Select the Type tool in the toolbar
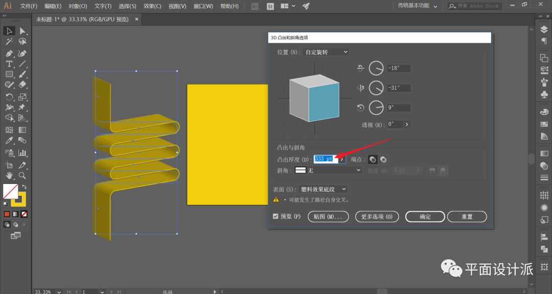552x294 pixels. tap(9, 64)
